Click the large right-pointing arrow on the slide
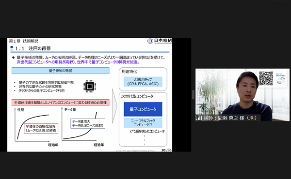The width and height of the screenshot is (291, 179). pos(114,106)
